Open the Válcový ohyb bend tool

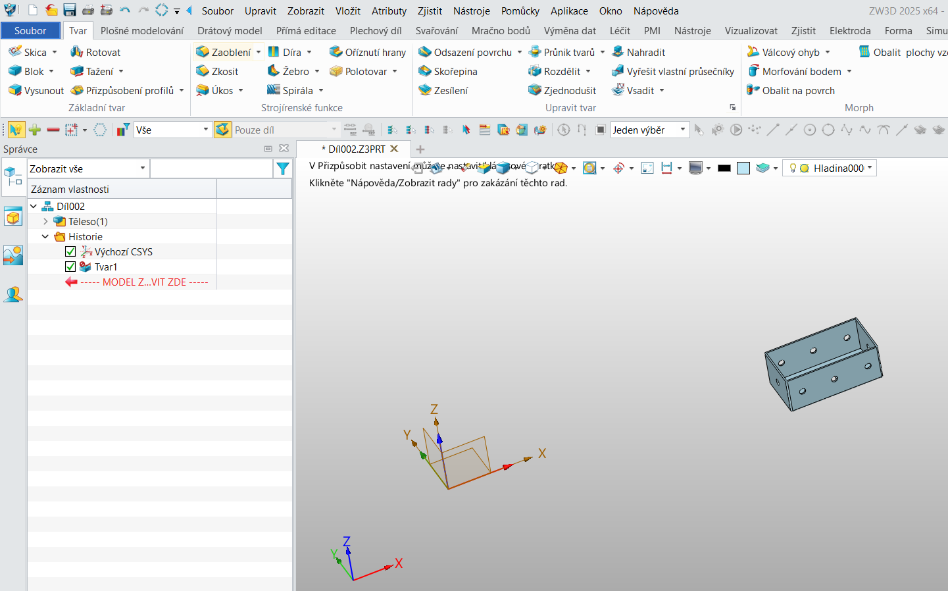784,52
